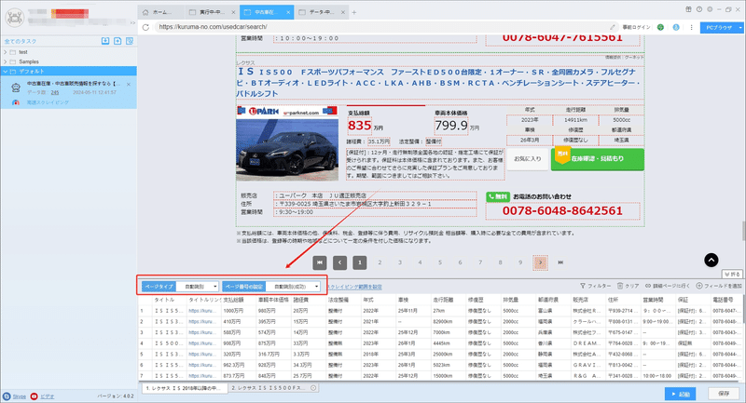
Task: Close the データ tab
Action: click(x=343, y=12)
